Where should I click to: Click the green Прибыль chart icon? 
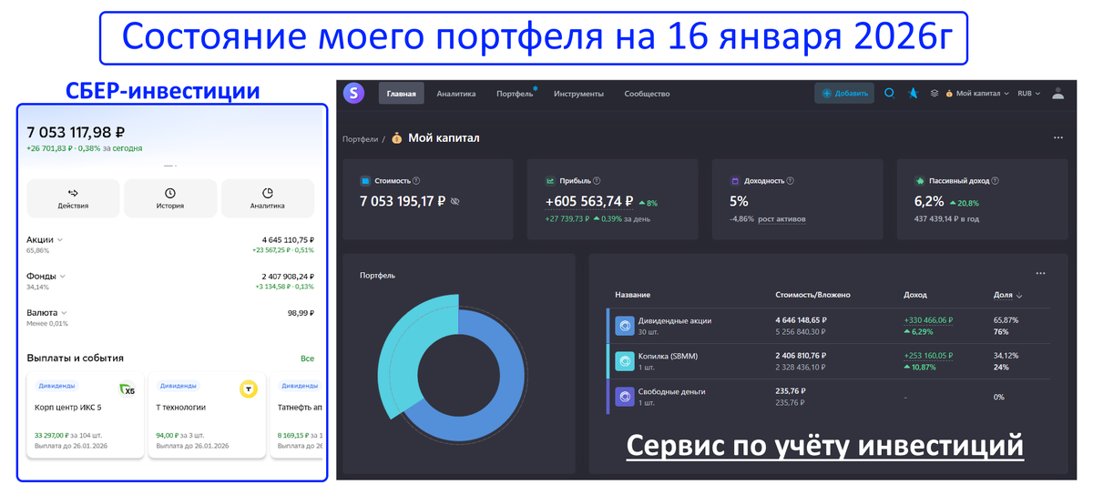coord(551,181)
